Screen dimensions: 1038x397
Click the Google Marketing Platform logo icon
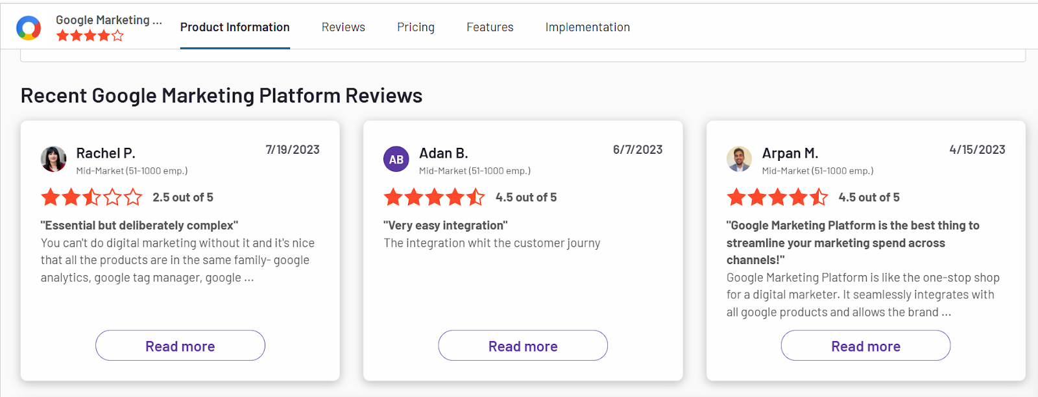(29, 28)
